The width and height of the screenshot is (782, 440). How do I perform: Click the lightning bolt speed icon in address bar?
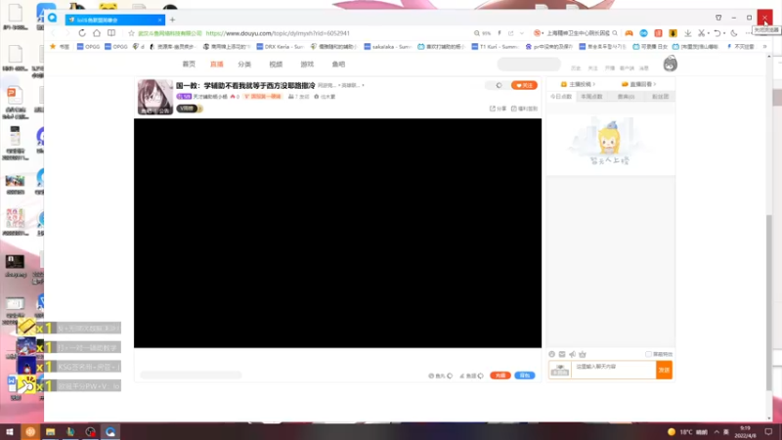(500, 33)
